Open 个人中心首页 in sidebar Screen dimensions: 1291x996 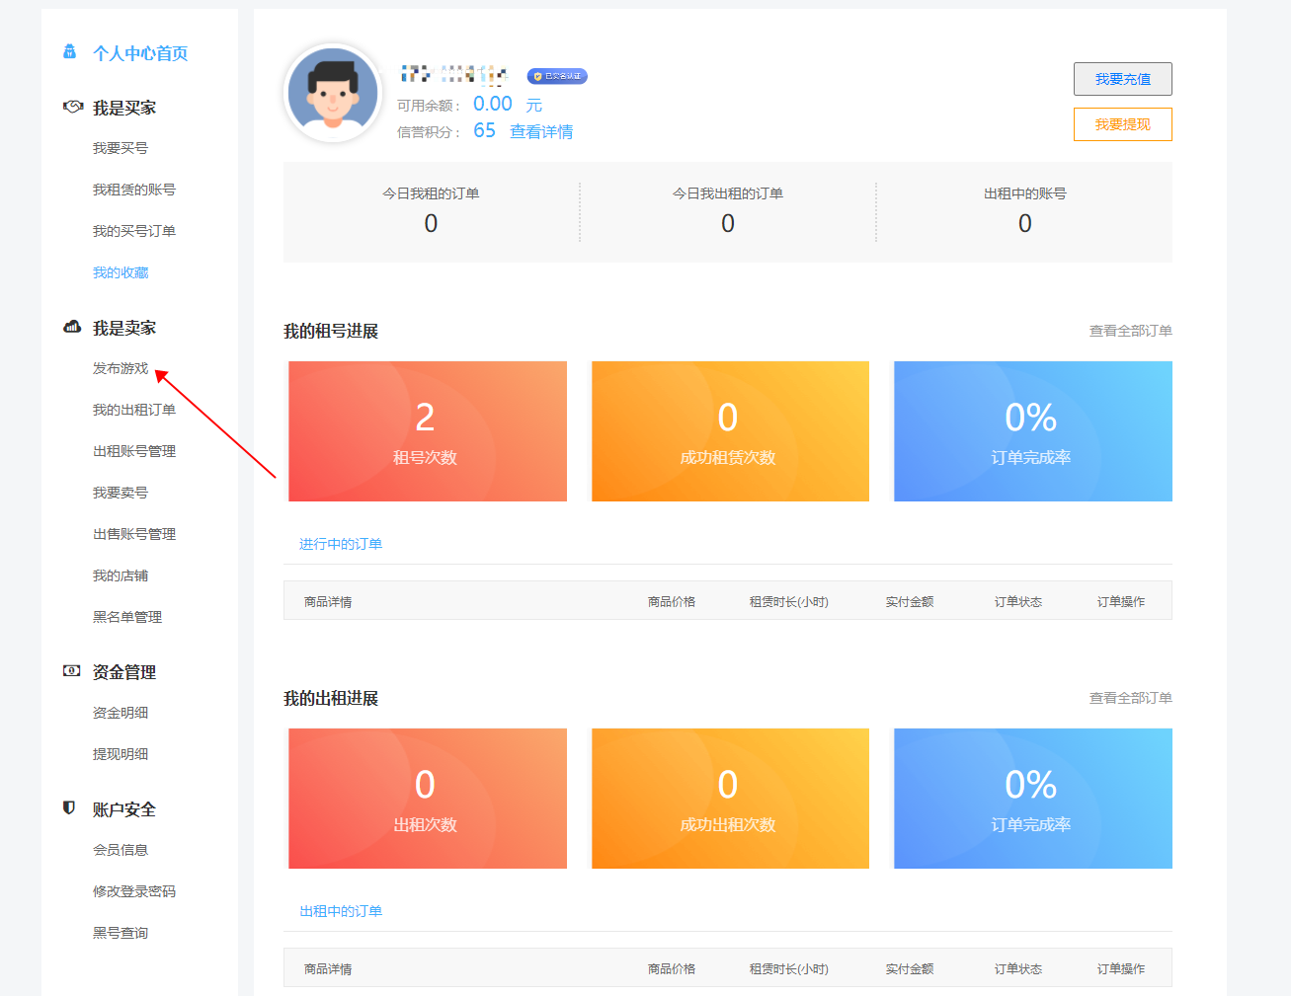tap(140, 53)
